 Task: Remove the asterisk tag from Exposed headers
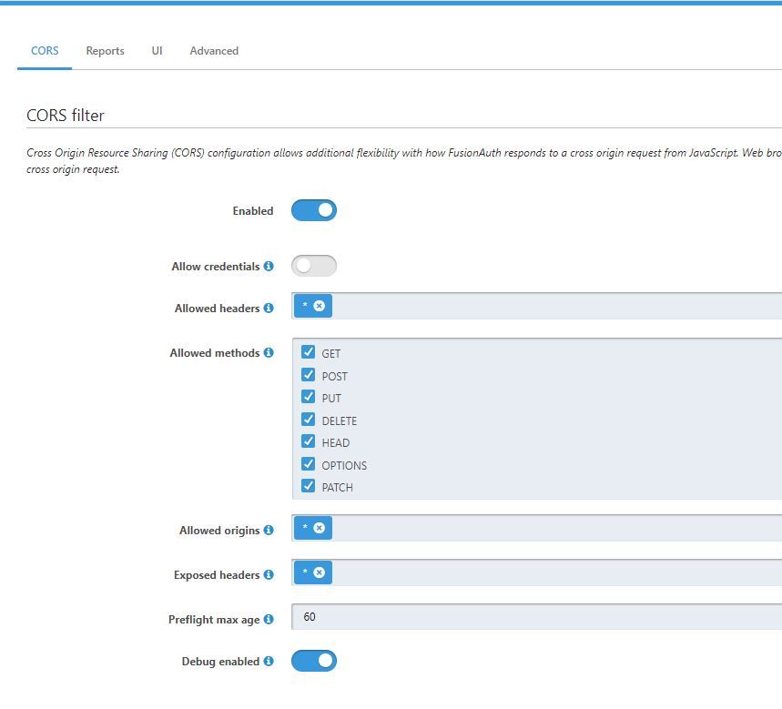(320, 572)
